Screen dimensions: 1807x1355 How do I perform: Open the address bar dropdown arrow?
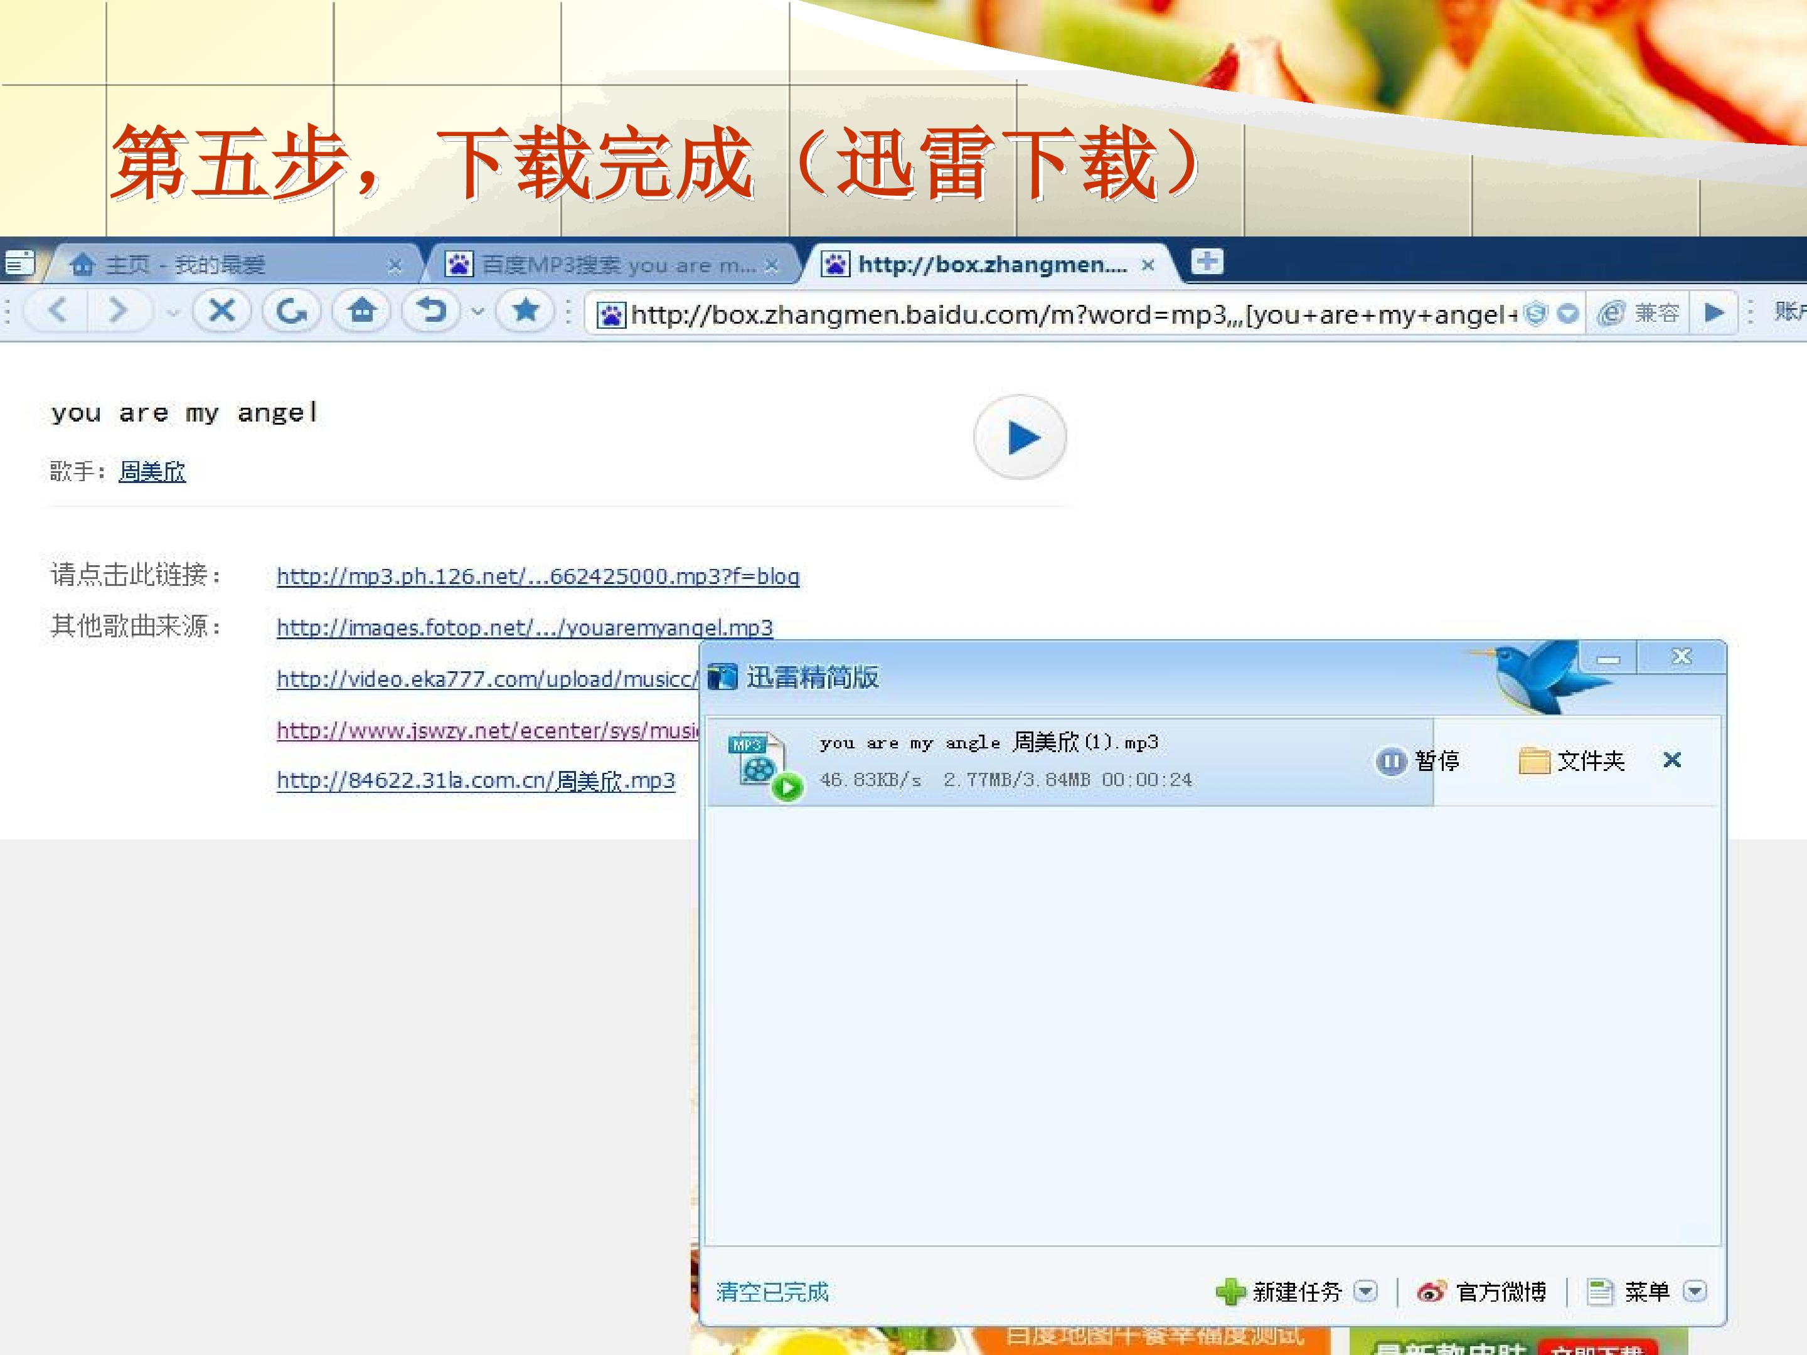tap(1567, 314)
